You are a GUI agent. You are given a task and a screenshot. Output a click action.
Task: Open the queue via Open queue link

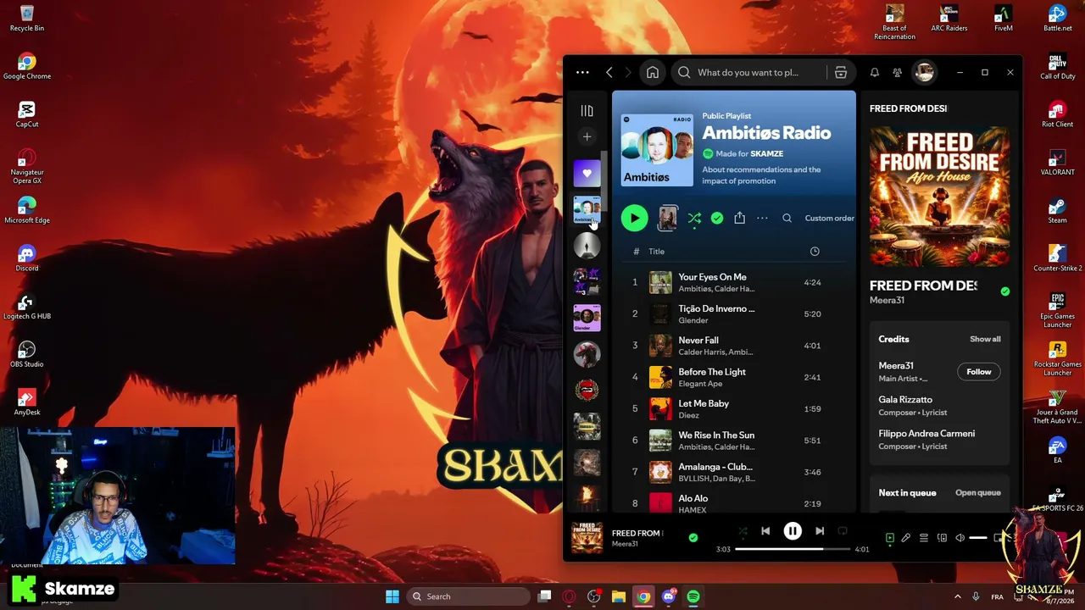click(x=978, y=493)
